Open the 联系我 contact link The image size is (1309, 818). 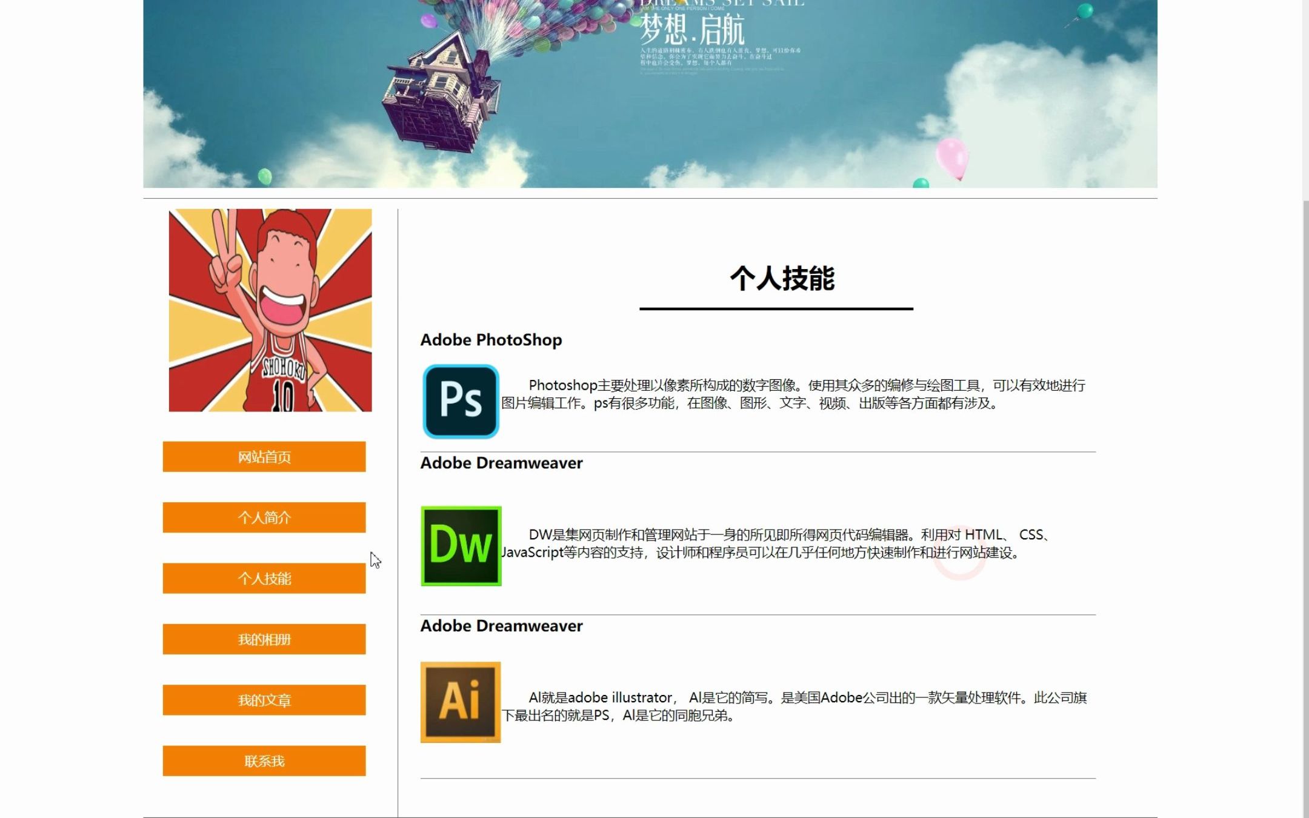point(264,760)
